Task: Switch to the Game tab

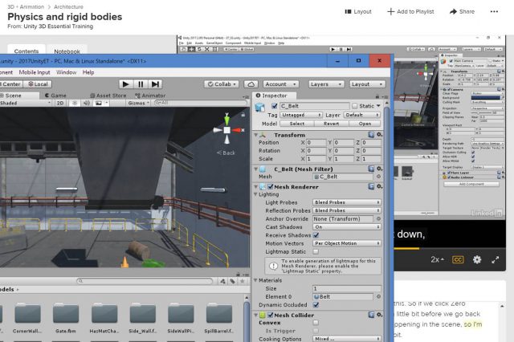Action: tap(55, 96)
